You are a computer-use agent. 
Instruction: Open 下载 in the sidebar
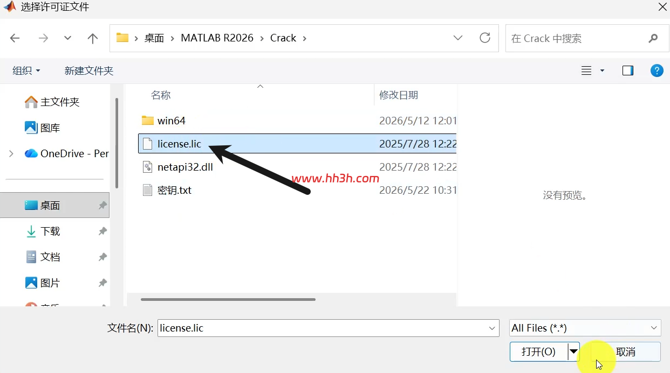pyautogui.click(x=43, y=231)
